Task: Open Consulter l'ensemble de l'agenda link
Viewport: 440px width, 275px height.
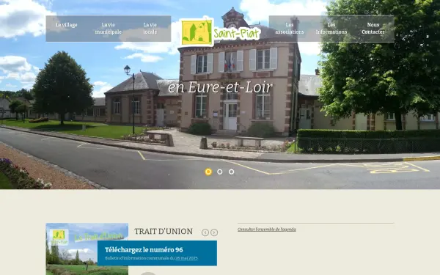Action: pyautogui.click(x=267, y=230)
